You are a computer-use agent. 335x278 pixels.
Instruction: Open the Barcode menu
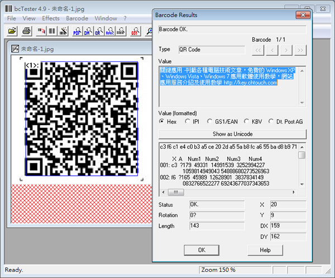click(x=77, y=18)
